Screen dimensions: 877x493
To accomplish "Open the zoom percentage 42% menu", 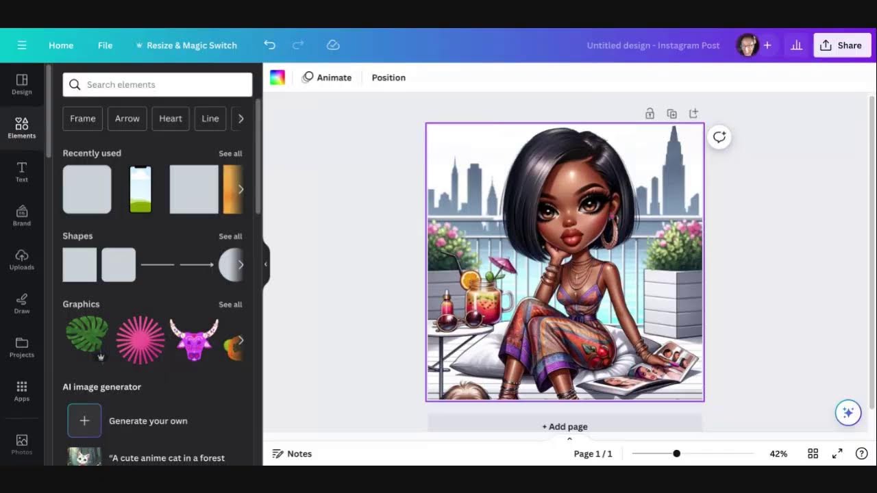I will coord(778,453).
